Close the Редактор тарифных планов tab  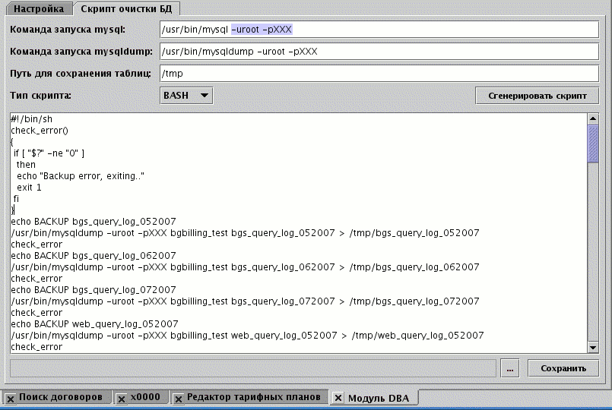point(177,398)
